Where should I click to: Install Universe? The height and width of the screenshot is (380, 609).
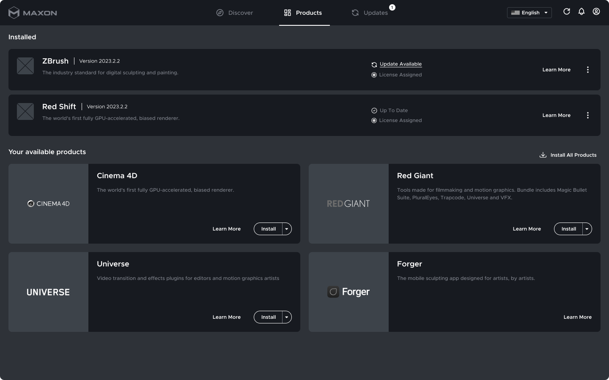tap(268, 317)
